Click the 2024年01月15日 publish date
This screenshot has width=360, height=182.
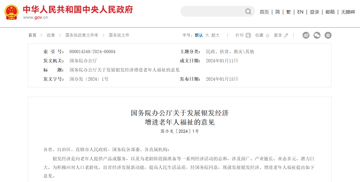pyautogui.click(x=222, y=79)
